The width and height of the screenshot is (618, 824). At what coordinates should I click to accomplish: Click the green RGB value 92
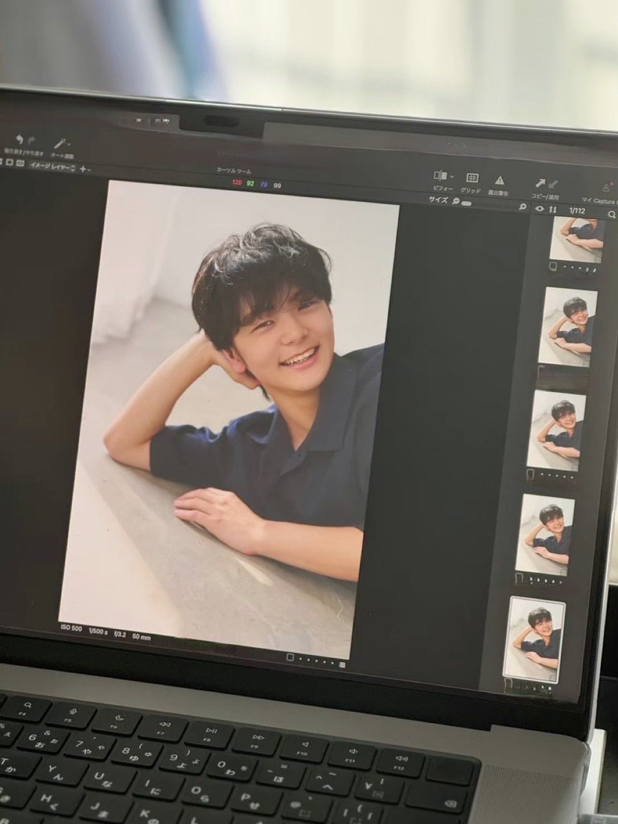coord(251,183)
